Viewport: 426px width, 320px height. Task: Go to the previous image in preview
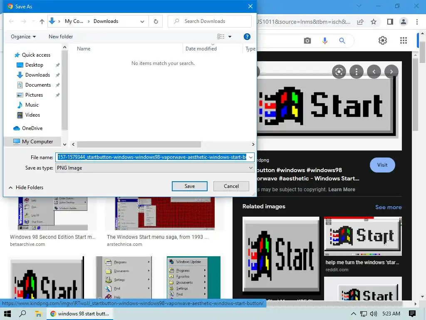coord(374,72)
